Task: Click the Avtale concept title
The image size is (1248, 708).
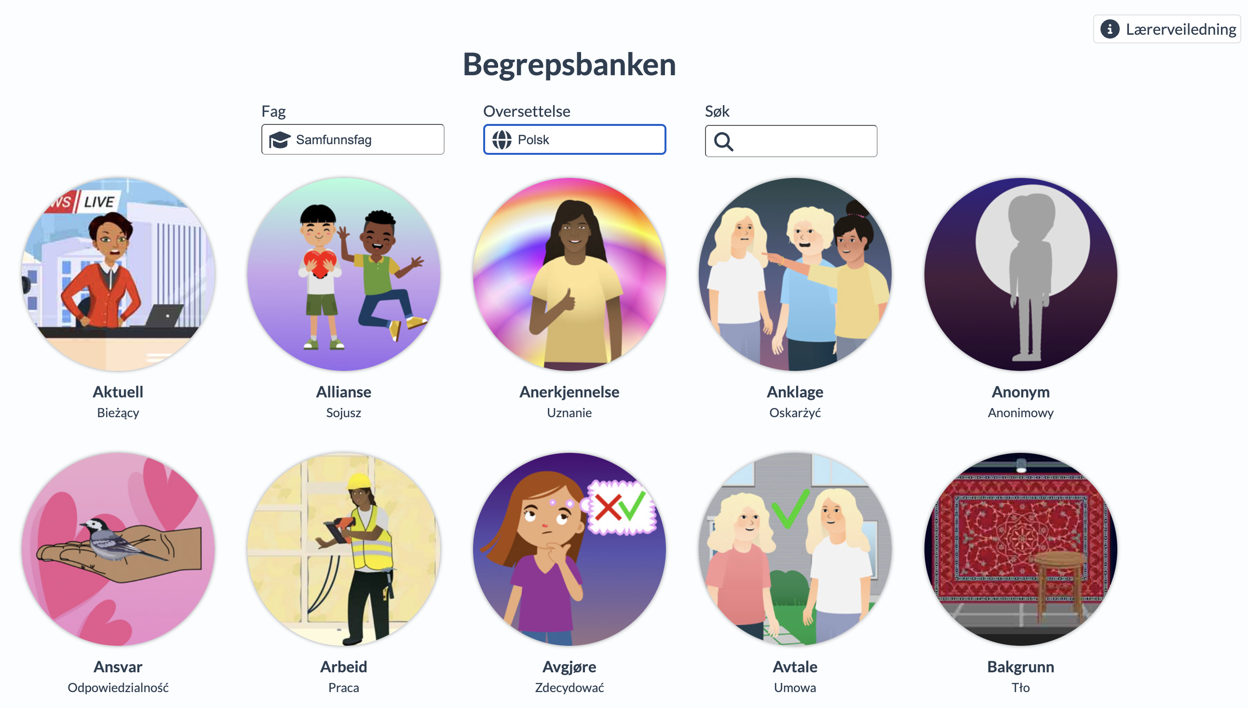Action: (795, 667)
